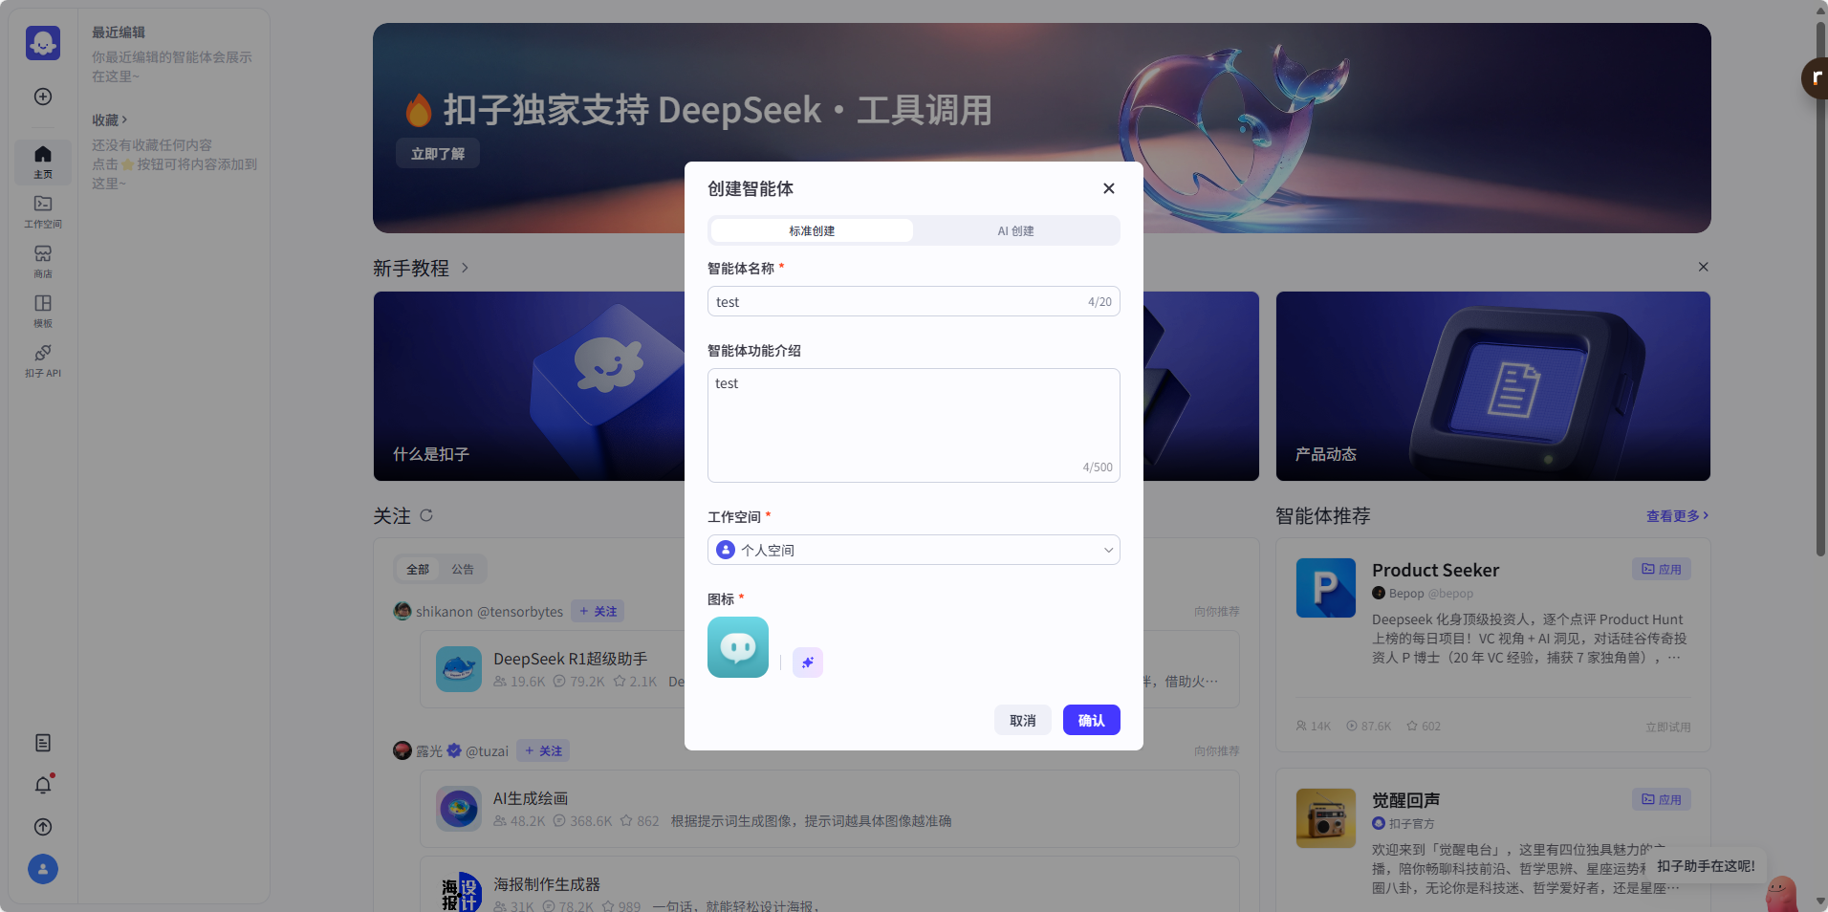Open the 工作空间 个人空间 dropdown
This screenshot has height=912, width=1828.
914,550
